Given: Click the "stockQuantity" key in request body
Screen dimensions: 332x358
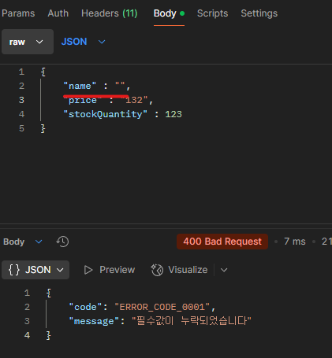Looking at the screenshot, I should click(106, 114).
